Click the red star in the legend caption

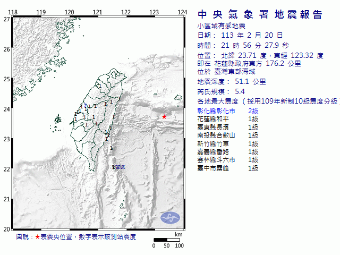[38, 237]
